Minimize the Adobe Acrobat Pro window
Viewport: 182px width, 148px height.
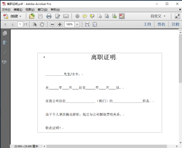coord(157,4)
